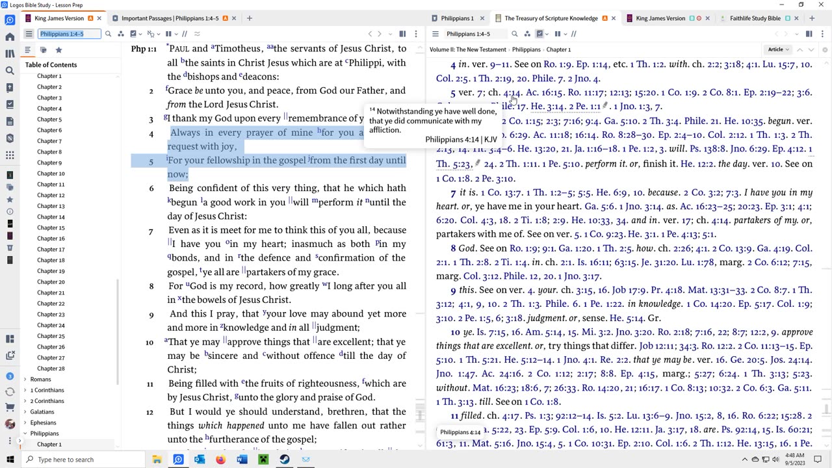The height and width of the screenshot is (468, 832).
Task: Jump to next article with down arrow
Action: pos(811,49)
